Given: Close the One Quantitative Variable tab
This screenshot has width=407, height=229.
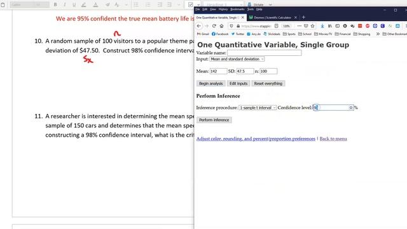Looking at the screenshot, I should [243, 17].
